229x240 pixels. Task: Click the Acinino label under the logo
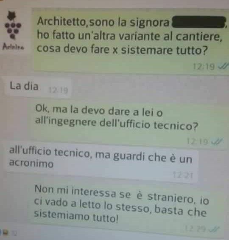click(13, 47)
